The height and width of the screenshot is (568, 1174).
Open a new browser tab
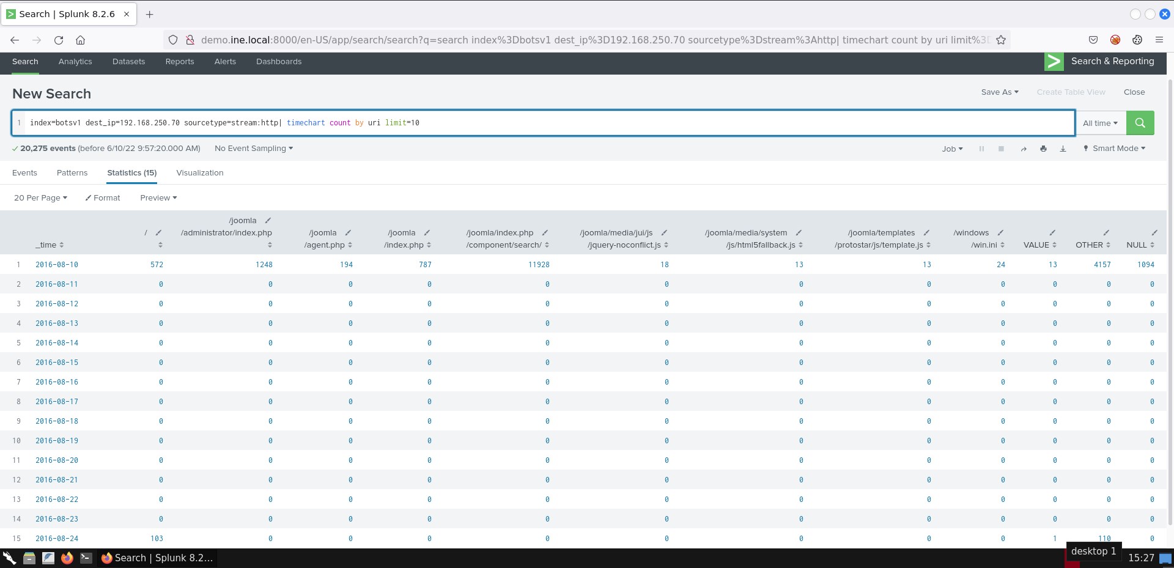click(x=150, y=14)
